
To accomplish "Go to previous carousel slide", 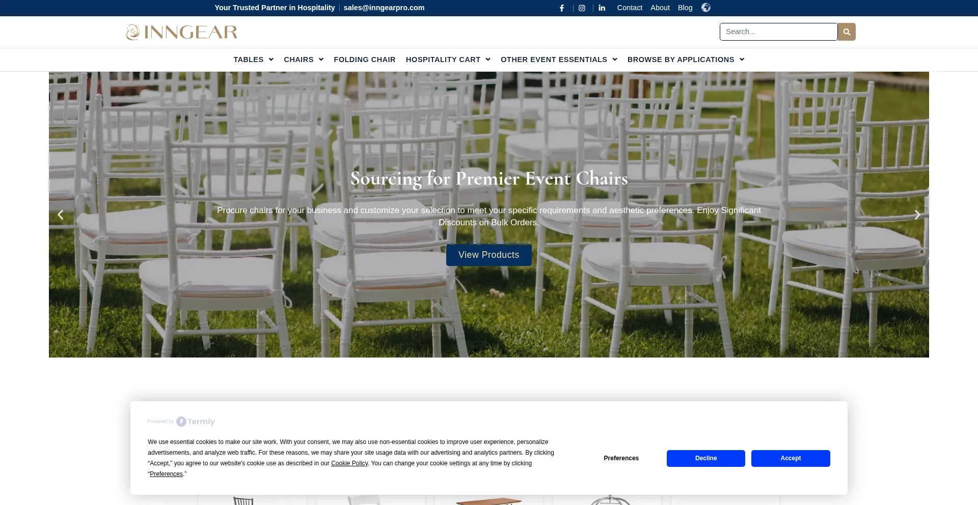I will 61,214.
